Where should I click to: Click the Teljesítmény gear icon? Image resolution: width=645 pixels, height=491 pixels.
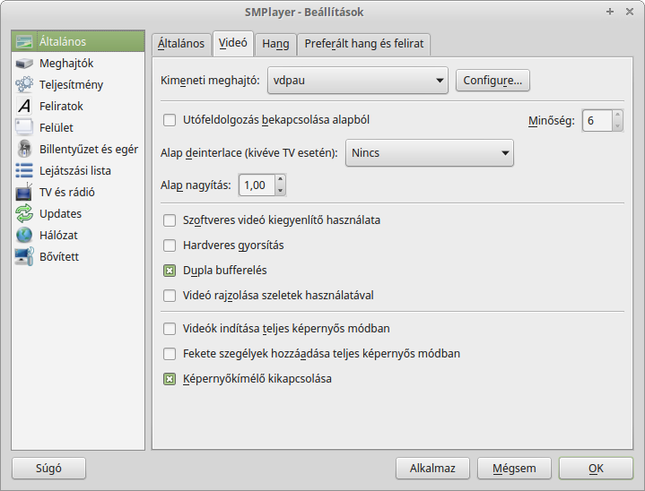coord(24,84)
